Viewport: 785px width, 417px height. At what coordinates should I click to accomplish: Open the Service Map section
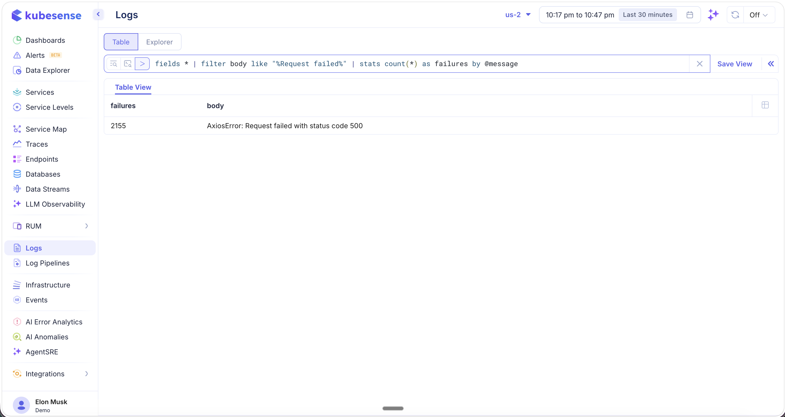(x=46, y=129)
